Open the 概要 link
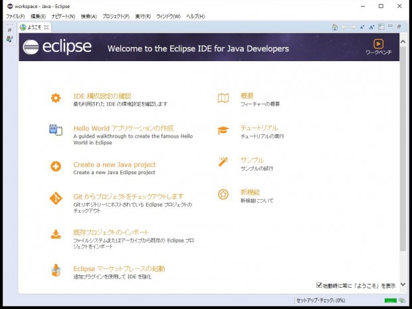The height and width of the screenshot is (309, 412). point(247,96)
